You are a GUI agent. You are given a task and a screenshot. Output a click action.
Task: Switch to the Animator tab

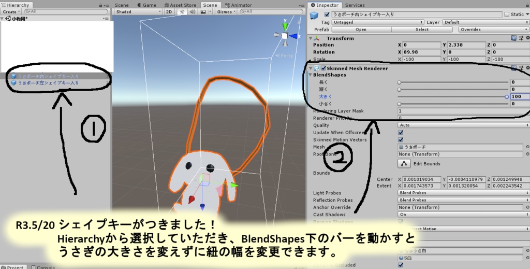point(238,5)
